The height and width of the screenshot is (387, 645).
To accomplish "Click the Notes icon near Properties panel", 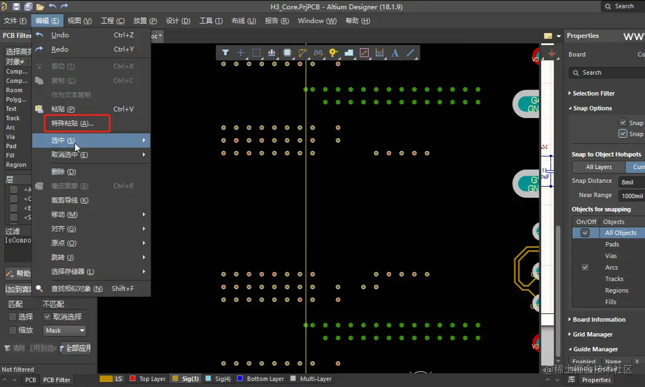I will point(548,36).
